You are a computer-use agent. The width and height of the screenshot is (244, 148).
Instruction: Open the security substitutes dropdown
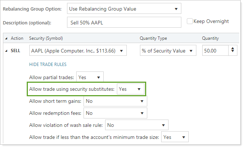tap(130, 89)
